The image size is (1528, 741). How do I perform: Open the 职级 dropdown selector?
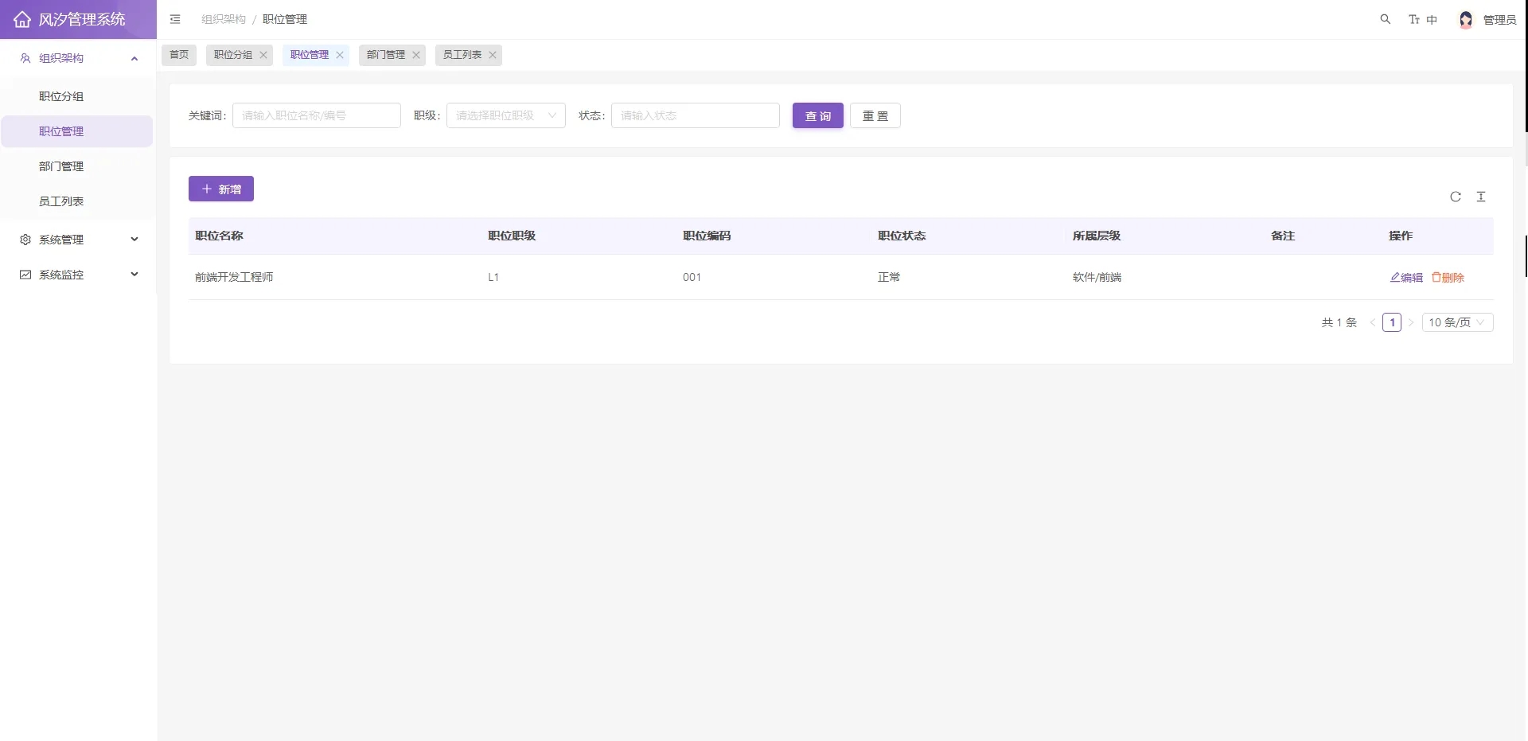(505, 115)
